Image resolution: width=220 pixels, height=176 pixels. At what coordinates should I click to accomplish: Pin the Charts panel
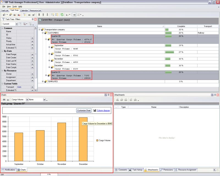[108, 95]
